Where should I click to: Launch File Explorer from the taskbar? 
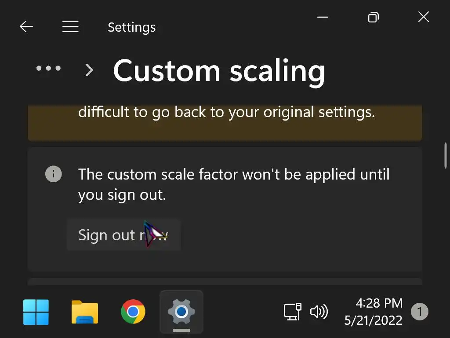[85, 312]
